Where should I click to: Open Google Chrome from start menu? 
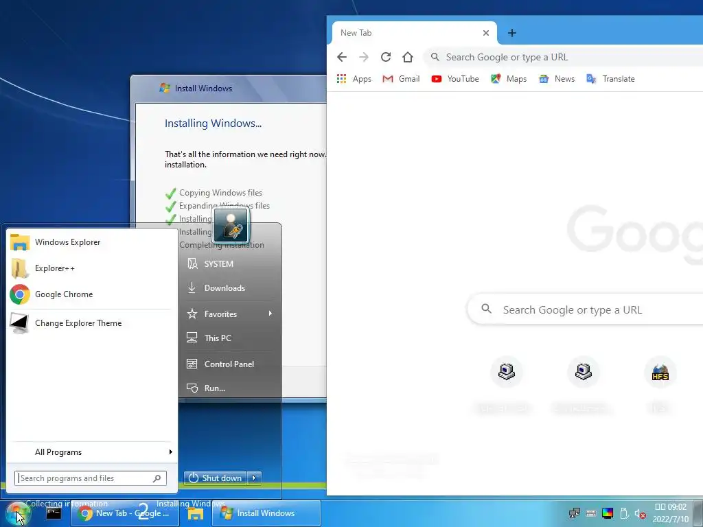pyautogui.click(x=92, y=294)
